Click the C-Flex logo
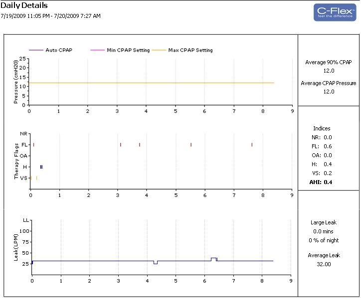The width and height of the screenshot is (361, 298). [335, 12]
